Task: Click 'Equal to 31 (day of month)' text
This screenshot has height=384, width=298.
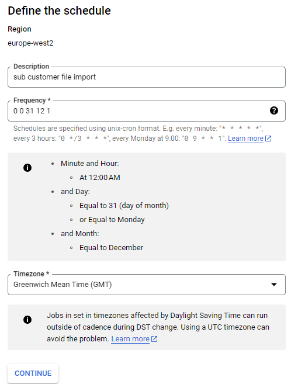Action: (x=124, y=206)
